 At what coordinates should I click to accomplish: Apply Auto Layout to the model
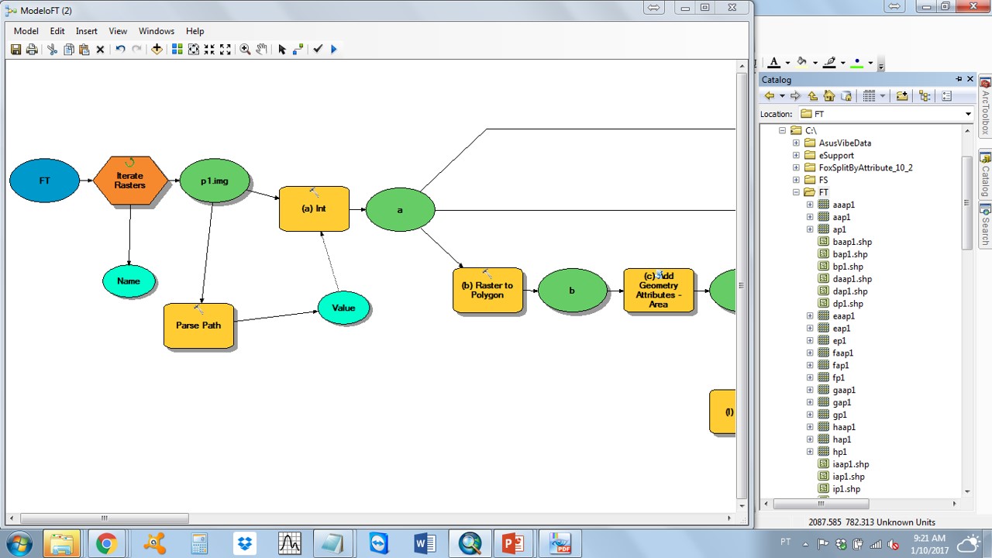tap(177, 49)
